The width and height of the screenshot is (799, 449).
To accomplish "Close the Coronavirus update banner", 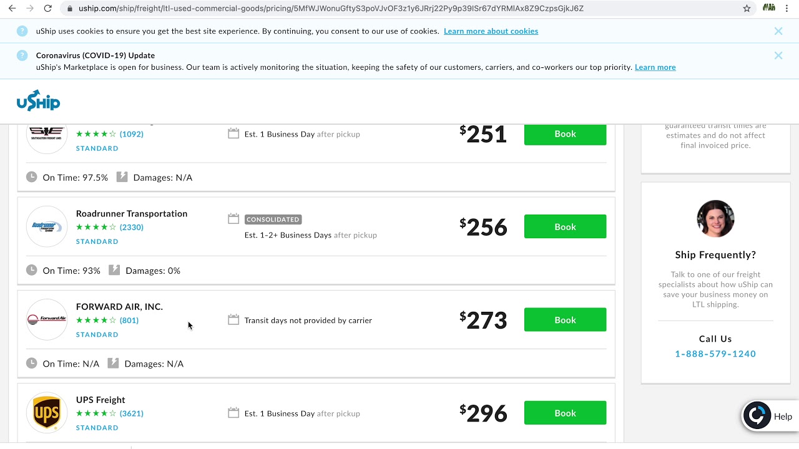I will pyautogui.click(x=778, y=56).
